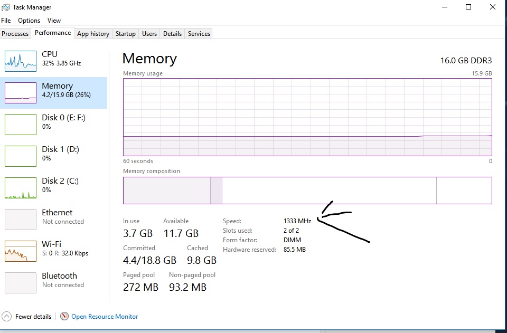Click the Resource Monitor gauge icon
This screenshot has height=333, width=507.
[64, 316]
